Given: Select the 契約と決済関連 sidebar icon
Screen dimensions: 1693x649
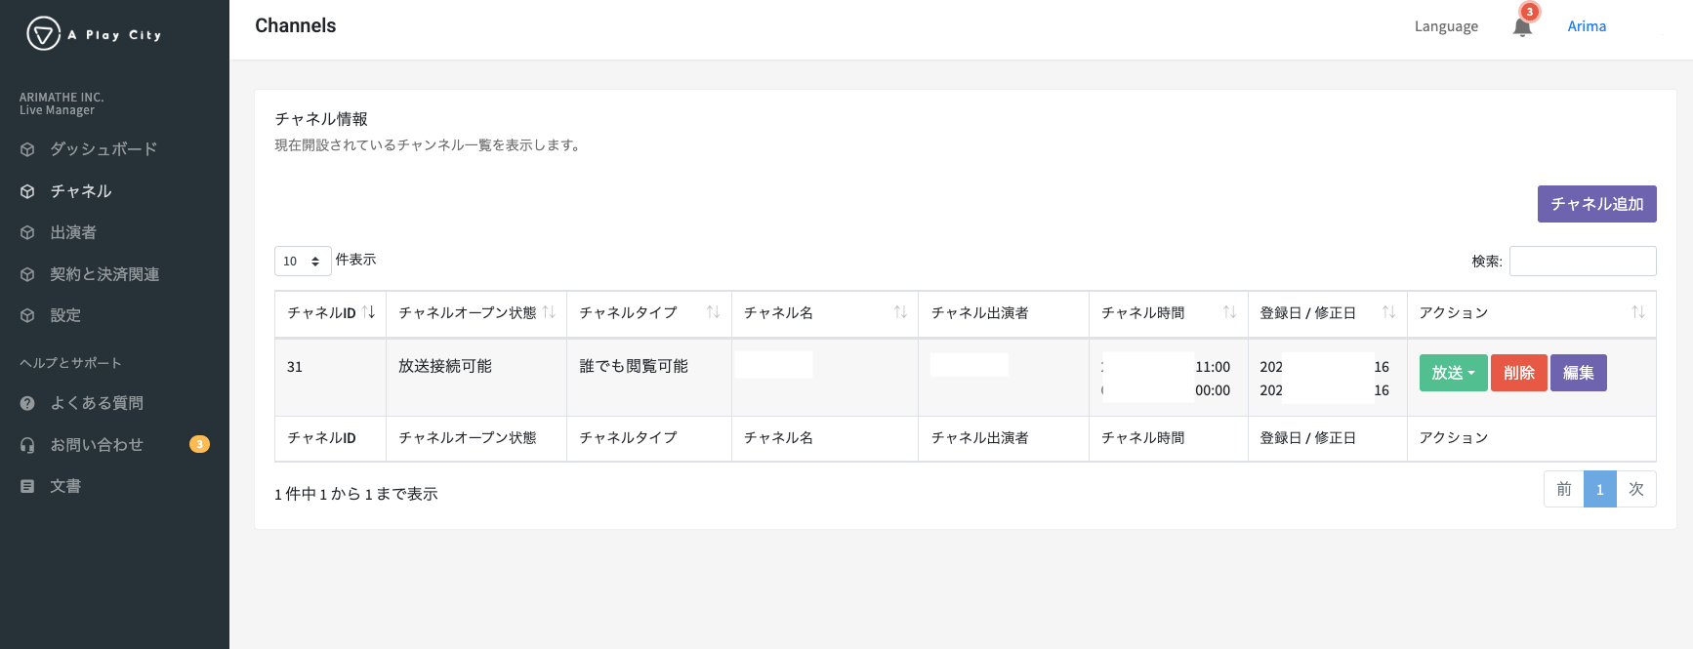Looking at the screenshot, I should pos(27,273).
